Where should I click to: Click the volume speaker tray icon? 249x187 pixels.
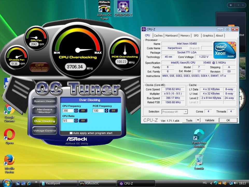tap(236, 183)
